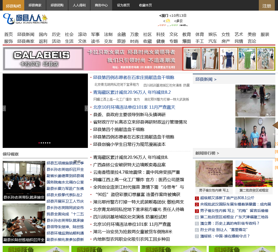278x252 pixels.
Task: Open 邱县五项措施狠抓三季 link
Action: click(x=65, y=163)
